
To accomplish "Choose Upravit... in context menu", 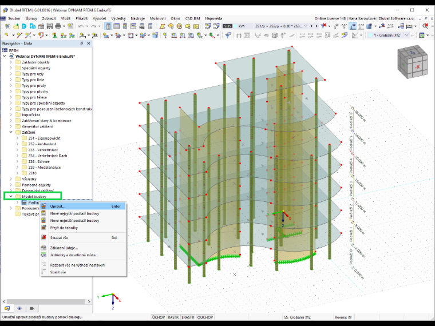I will [x=83, y=206].
